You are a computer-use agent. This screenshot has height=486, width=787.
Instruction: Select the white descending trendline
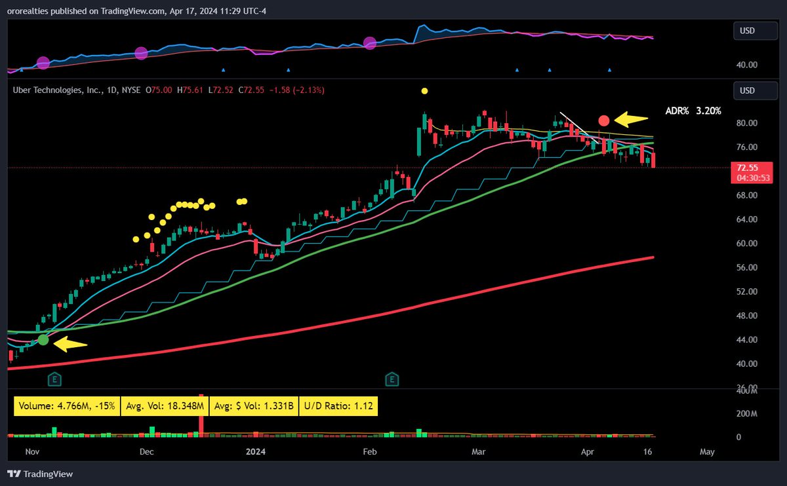pyautogui.click(x=580, y=128)
